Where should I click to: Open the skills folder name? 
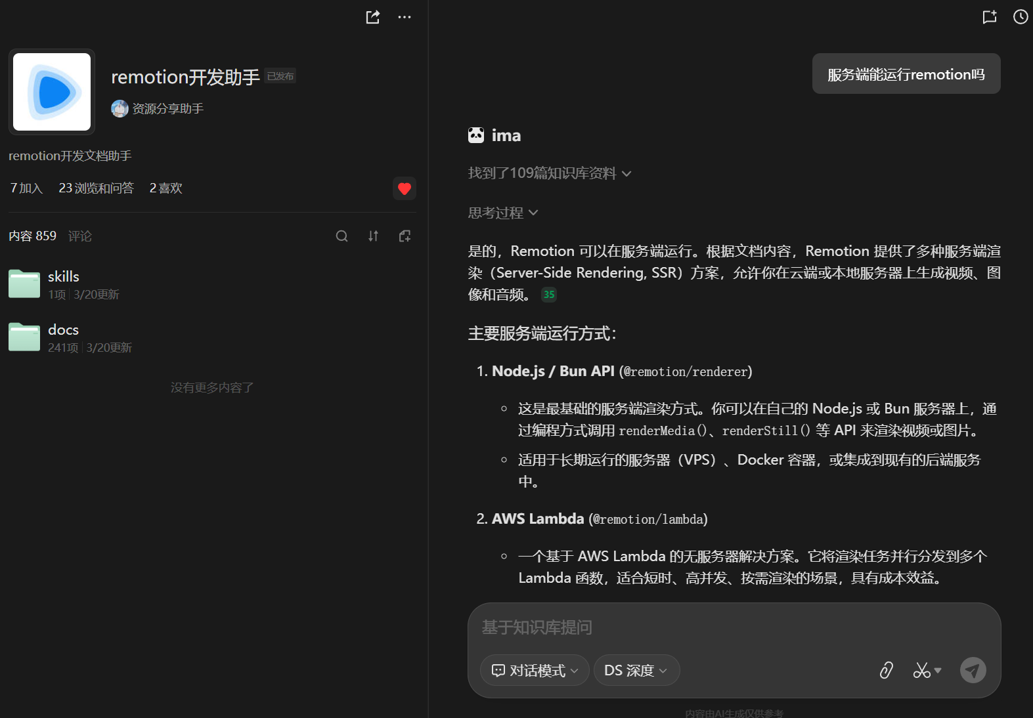(x=64, y=276)
